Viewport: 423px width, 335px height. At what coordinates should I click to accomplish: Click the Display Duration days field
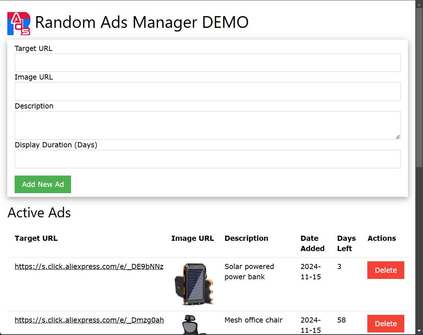[207, 159]
